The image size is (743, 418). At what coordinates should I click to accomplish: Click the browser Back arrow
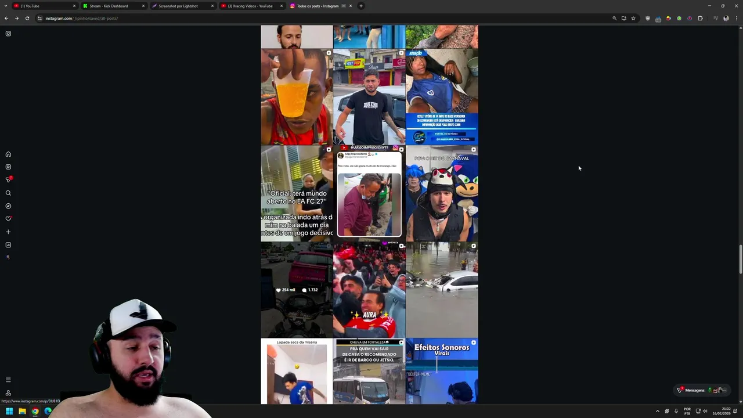click(6, 18)
